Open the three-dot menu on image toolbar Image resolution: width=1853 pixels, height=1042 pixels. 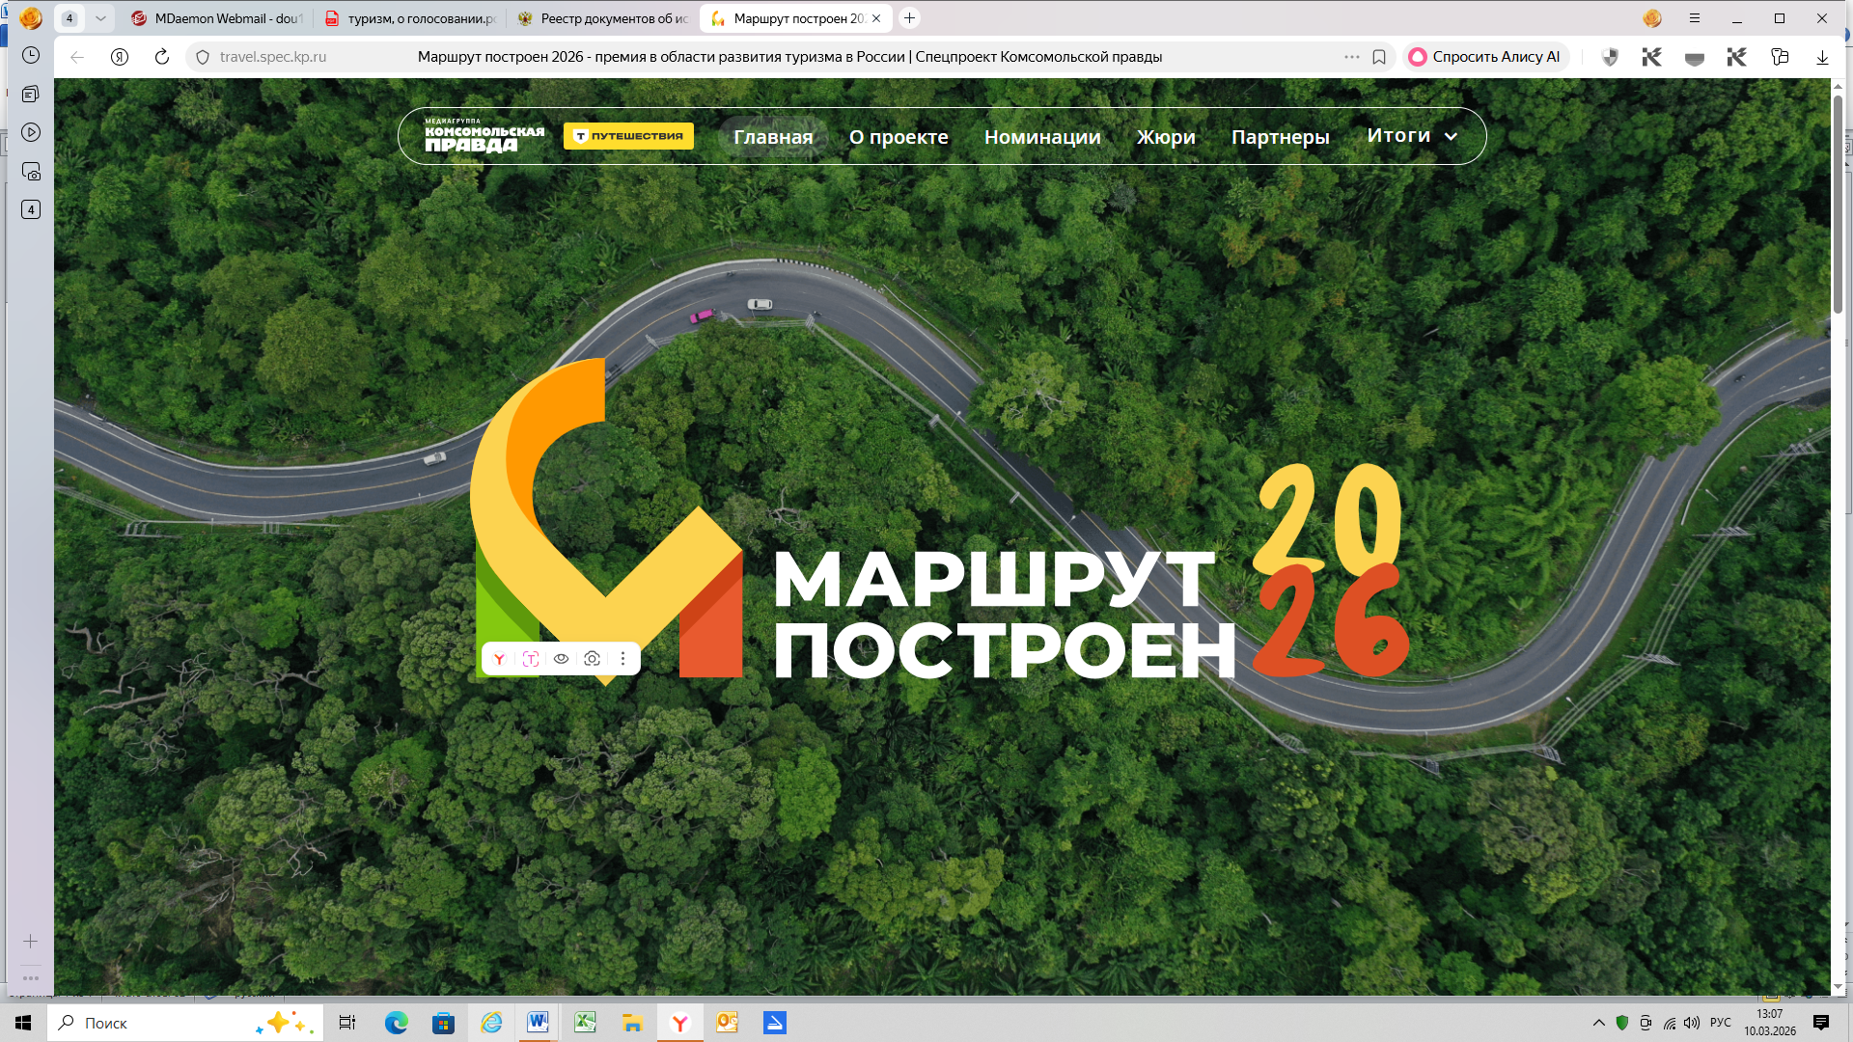(622, 659)
